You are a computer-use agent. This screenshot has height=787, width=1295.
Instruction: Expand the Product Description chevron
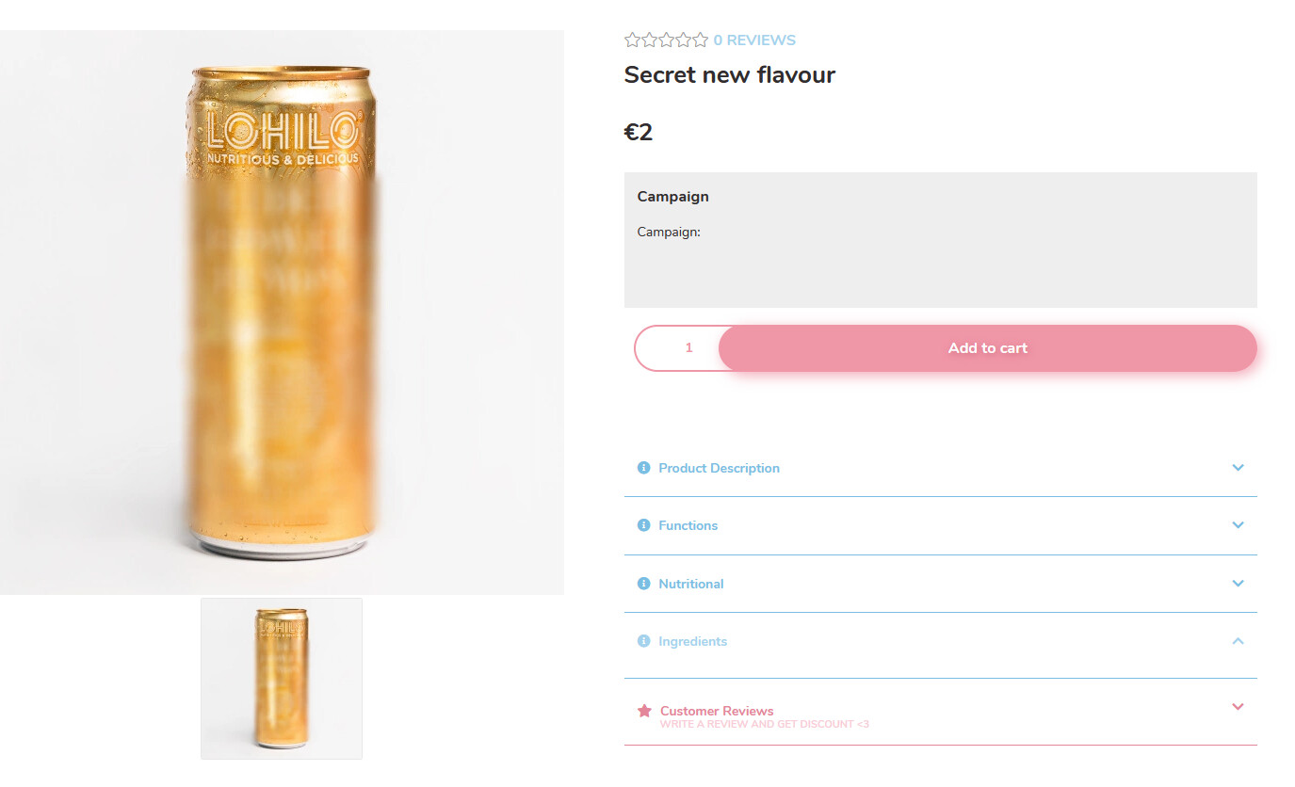point(1238,468)
